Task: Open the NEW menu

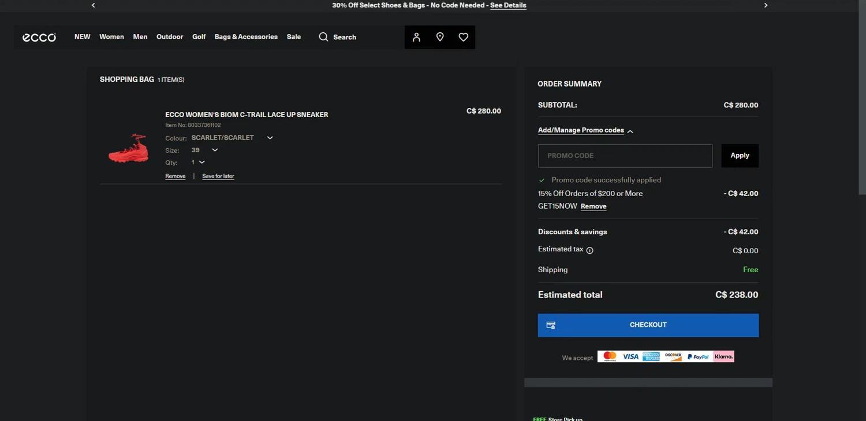Action: pyautogui.click(x=82, y=37)
